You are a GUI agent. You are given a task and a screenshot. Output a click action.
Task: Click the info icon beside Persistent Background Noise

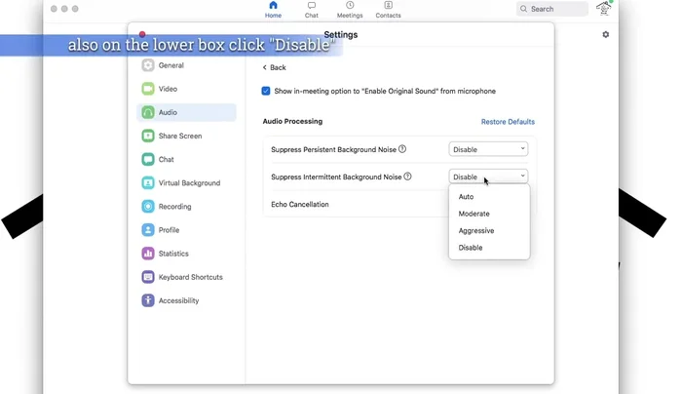[402, 149]
